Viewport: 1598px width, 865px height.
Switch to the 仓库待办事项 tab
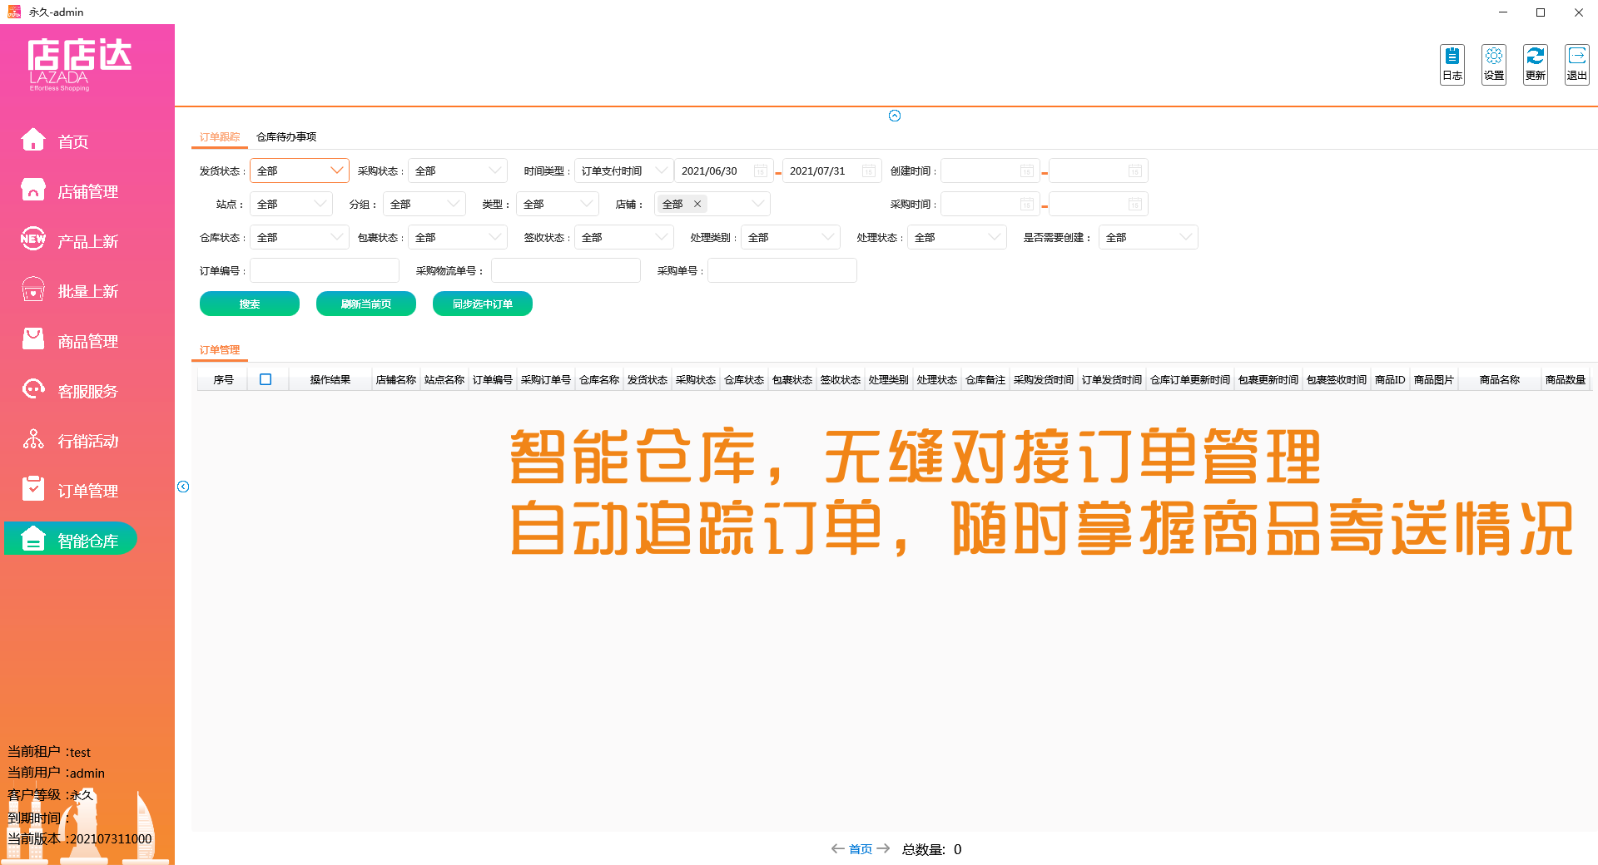pyautogui.click(x=286, y=137)
